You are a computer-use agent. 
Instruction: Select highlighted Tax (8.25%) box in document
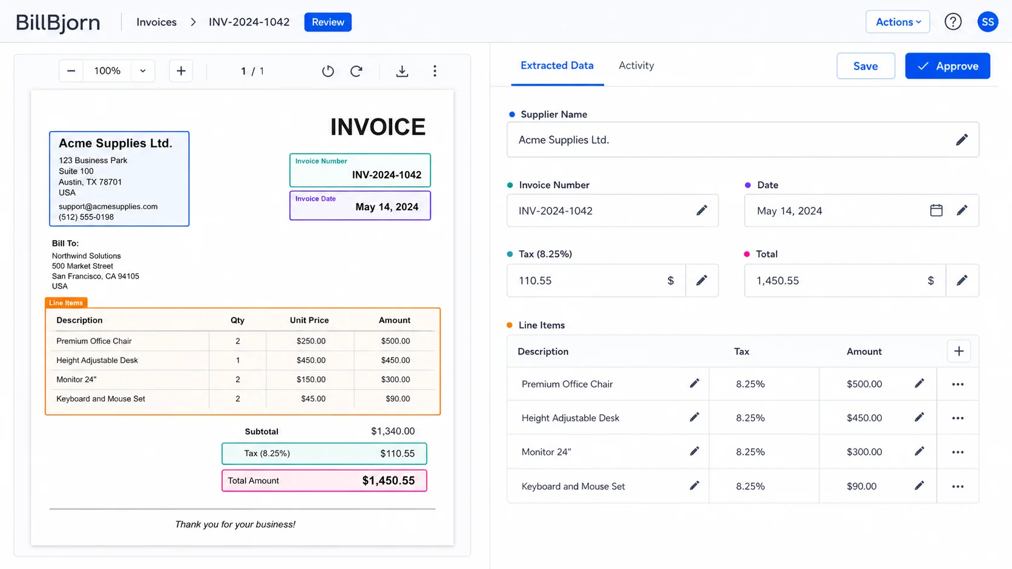324,454
